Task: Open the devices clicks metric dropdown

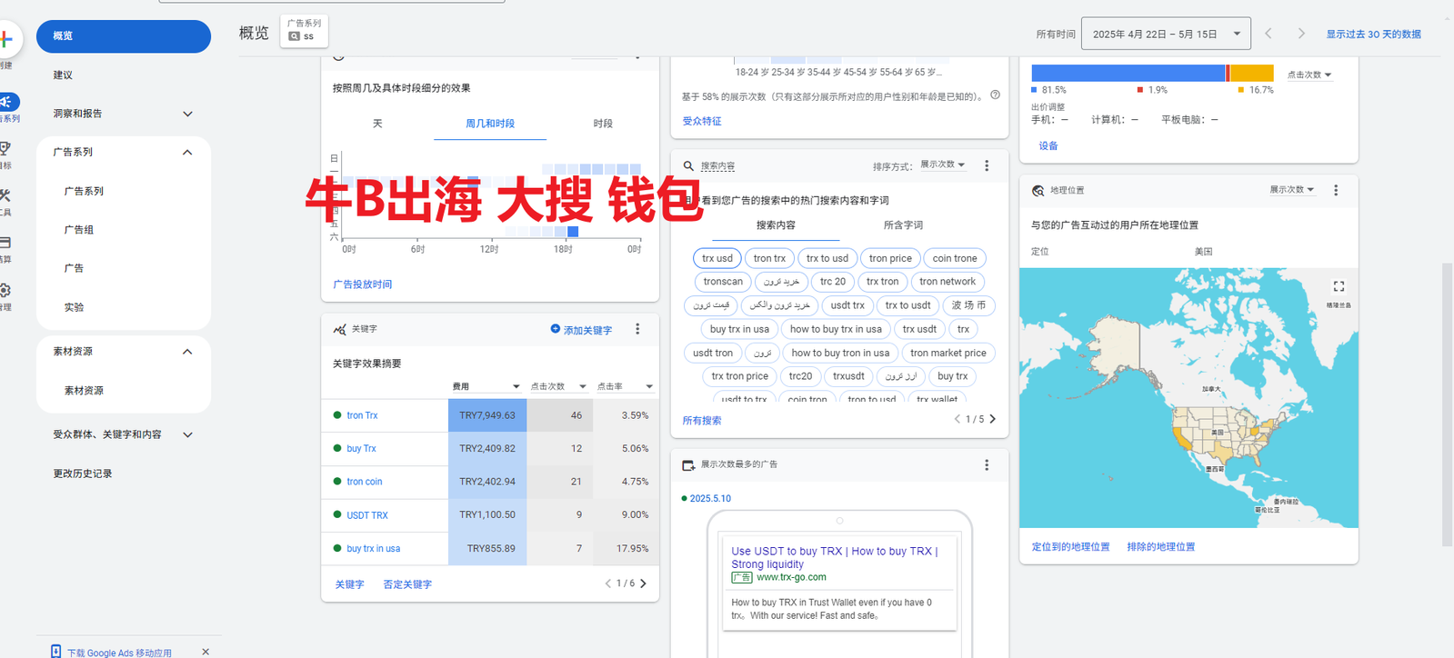Action: [1309, 75]
